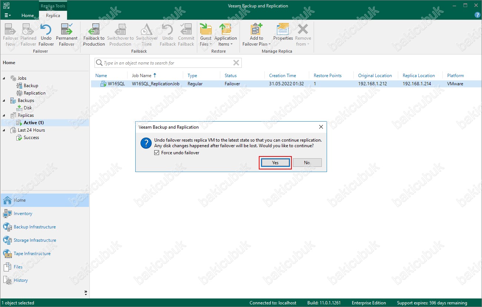Sort by the Status column header
This screenshot has width=482, height=307.
click(231, 76)
